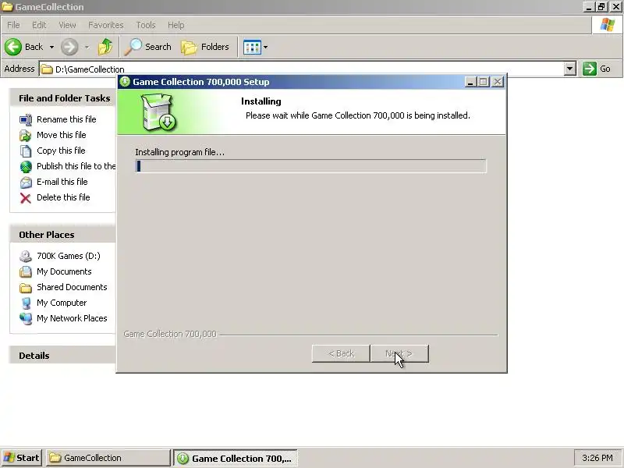Click the 3:26 PM system clock

[x=597, y=458]
